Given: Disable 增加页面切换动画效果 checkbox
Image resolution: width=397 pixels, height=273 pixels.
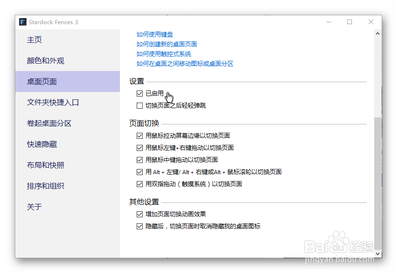Looking at the screenshot, I should [139, 214].
